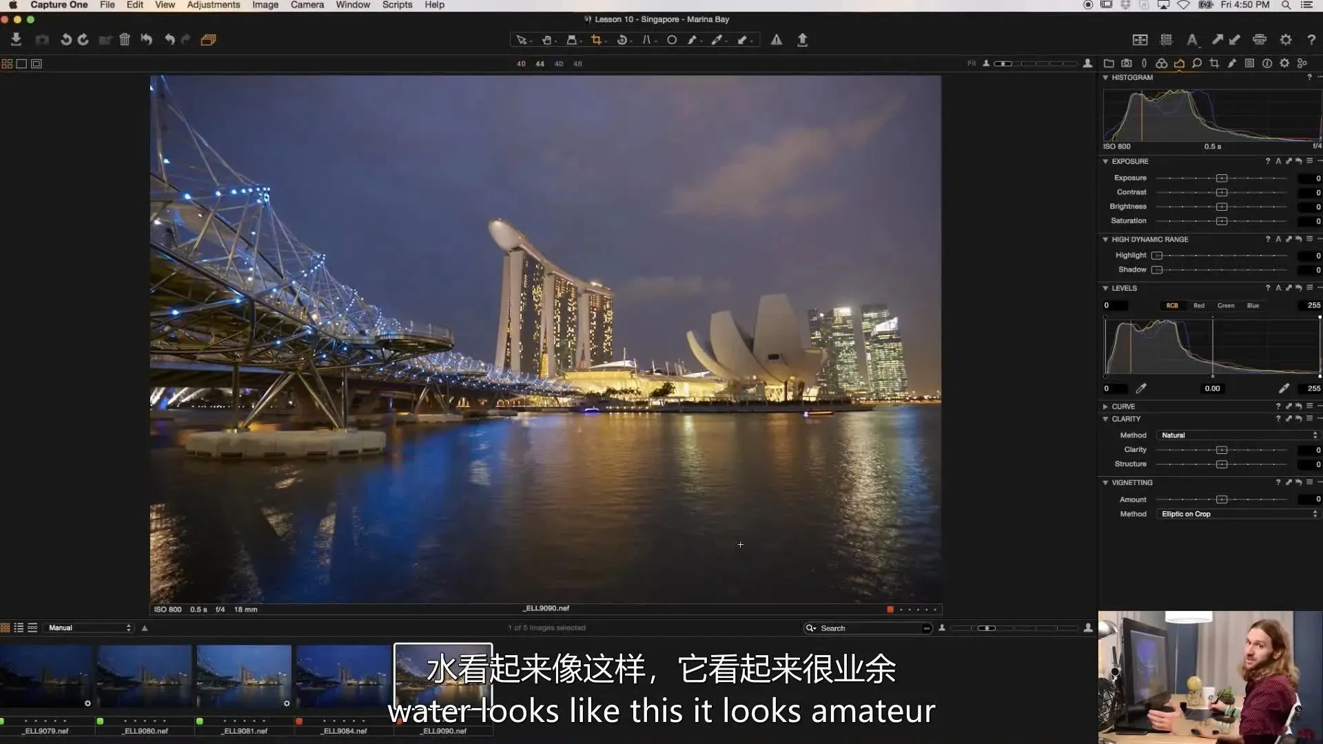Switch viewer to multi-view grid mode

pyautogui.click(x=7, y=63)
